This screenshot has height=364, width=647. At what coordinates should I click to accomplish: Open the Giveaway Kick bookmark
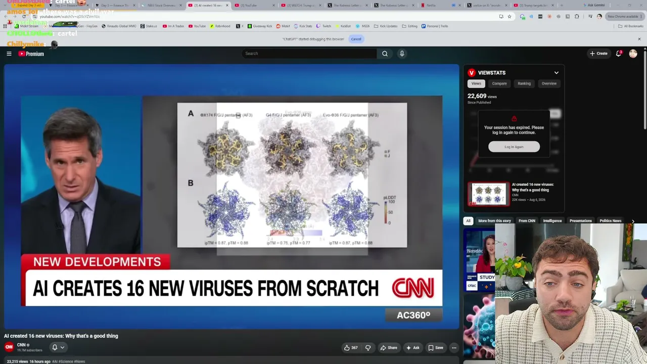click(x=261, y=26)
